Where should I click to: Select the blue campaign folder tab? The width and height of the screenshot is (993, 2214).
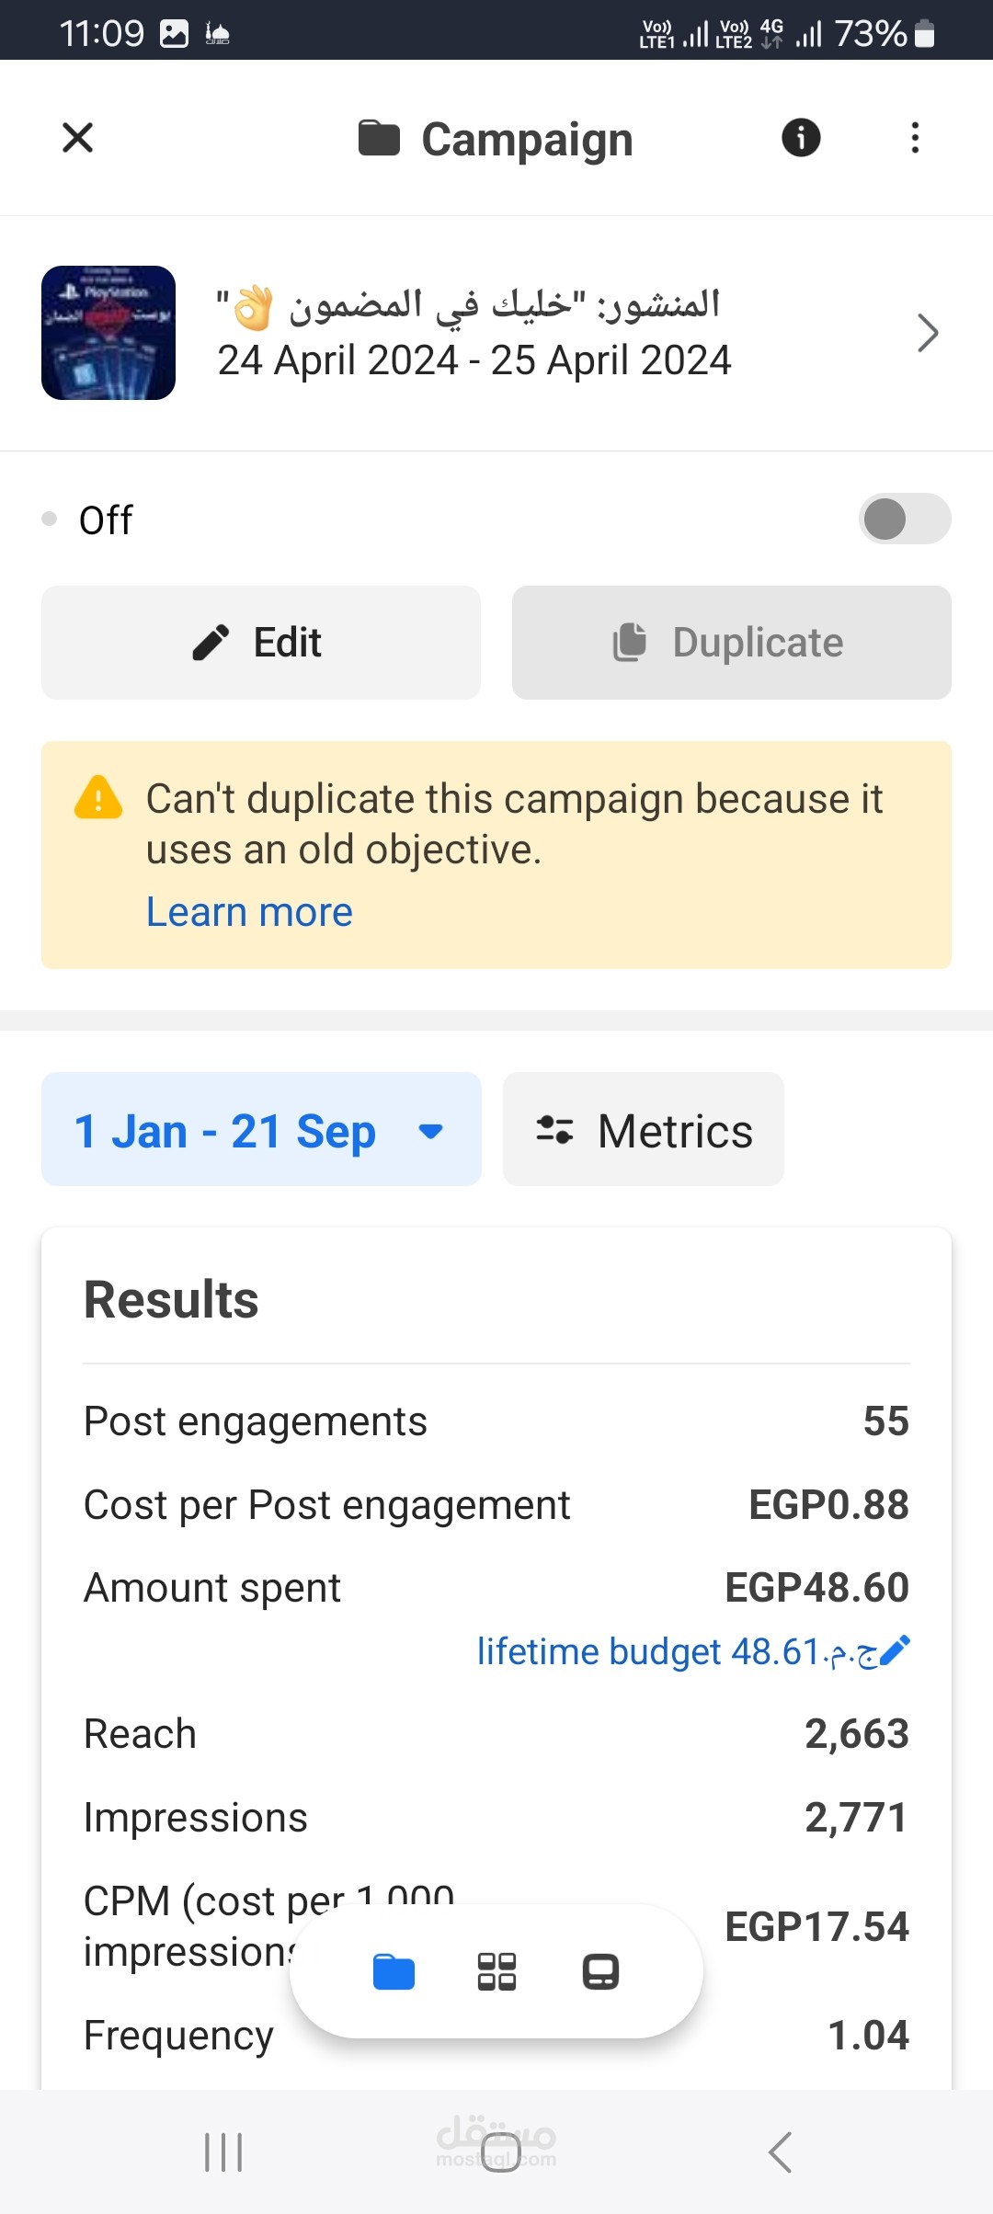[x=394, y=1971]
